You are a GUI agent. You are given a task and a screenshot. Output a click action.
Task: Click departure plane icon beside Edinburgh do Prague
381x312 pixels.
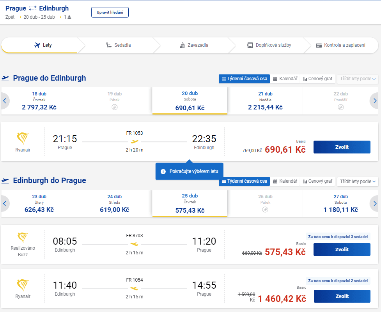click(x=5, y=180)
